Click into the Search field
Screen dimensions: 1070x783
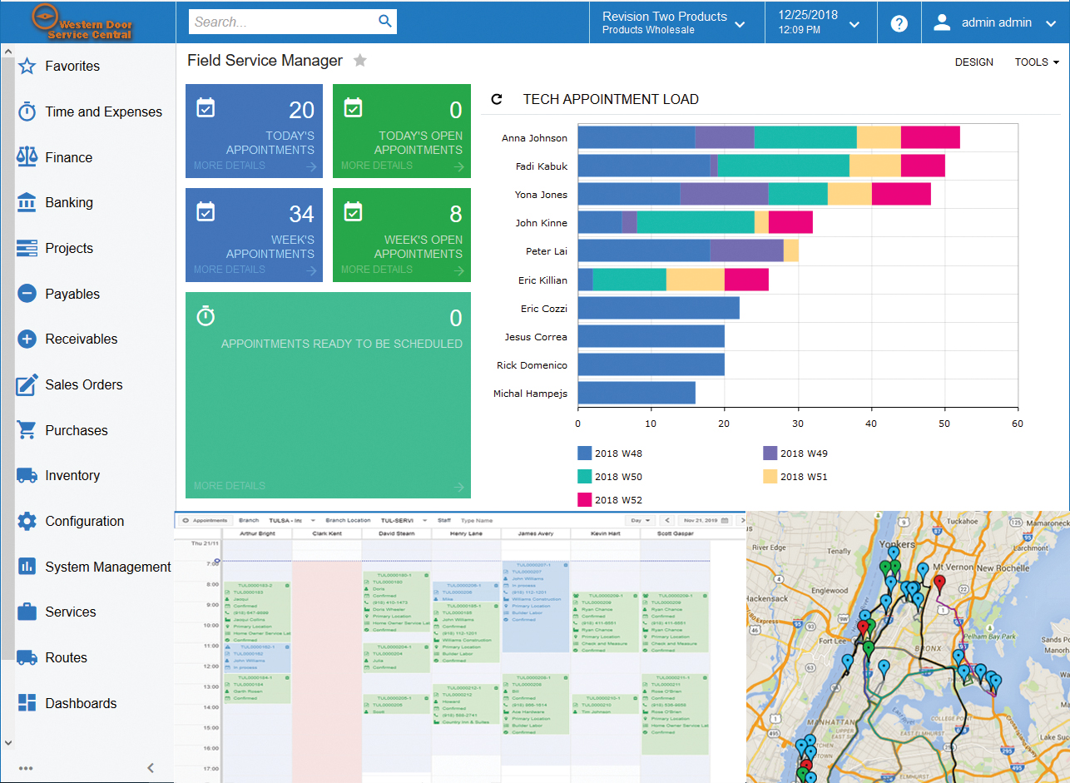(281, 22)
